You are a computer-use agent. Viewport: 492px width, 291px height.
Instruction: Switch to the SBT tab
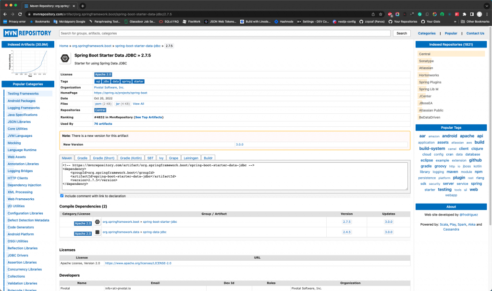click(150, 158)
